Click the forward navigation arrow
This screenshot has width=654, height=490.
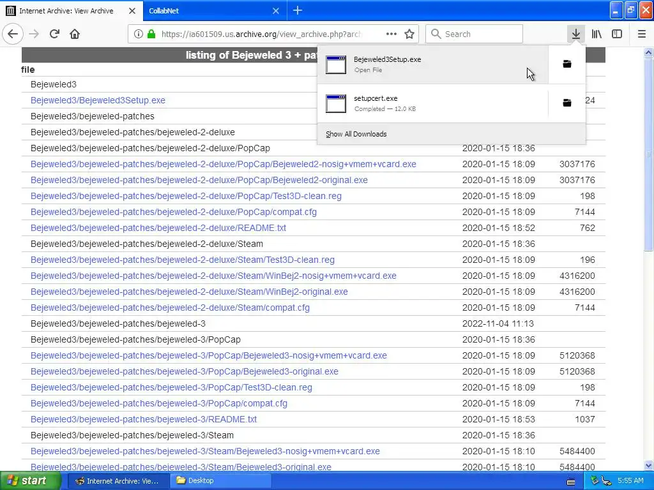[34, 34]
